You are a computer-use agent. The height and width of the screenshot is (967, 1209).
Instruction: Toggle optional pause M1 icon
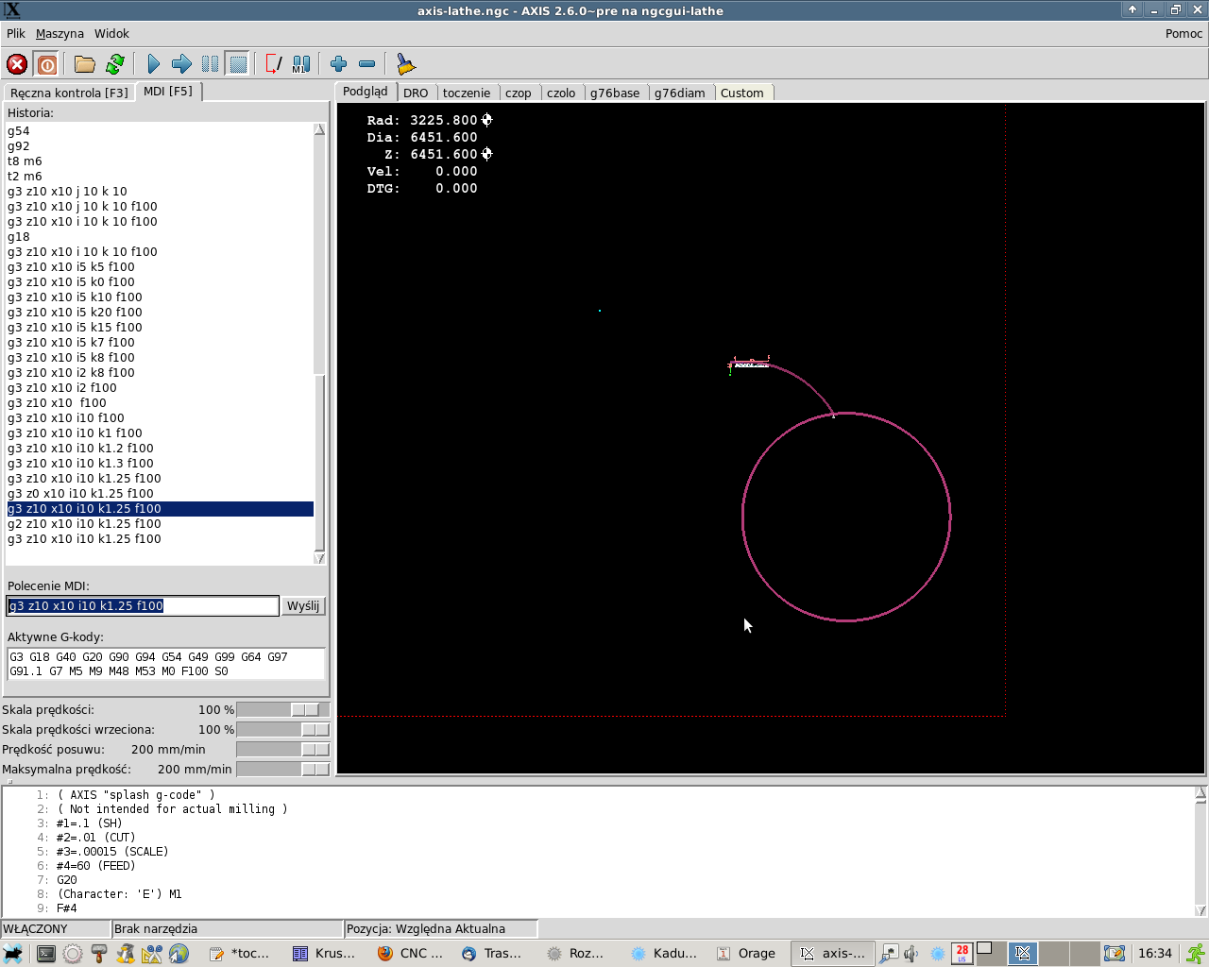point(301,64)
